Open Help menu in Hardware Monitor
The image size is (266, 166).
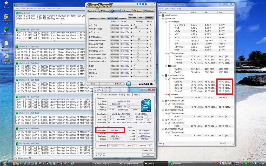(179, 9)
